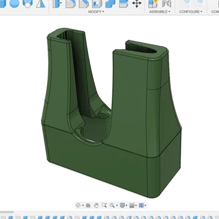This screenshot has height=219, width=219.
Task: Select the Chamfer tool
Action: coord(84,4)
